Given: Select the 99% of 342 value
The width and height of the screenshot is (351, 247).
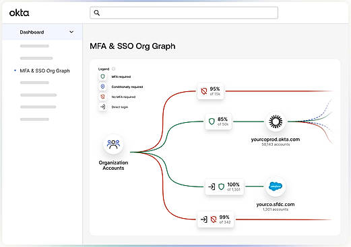Looking at the screenshot, I should (x=224, y=219).
